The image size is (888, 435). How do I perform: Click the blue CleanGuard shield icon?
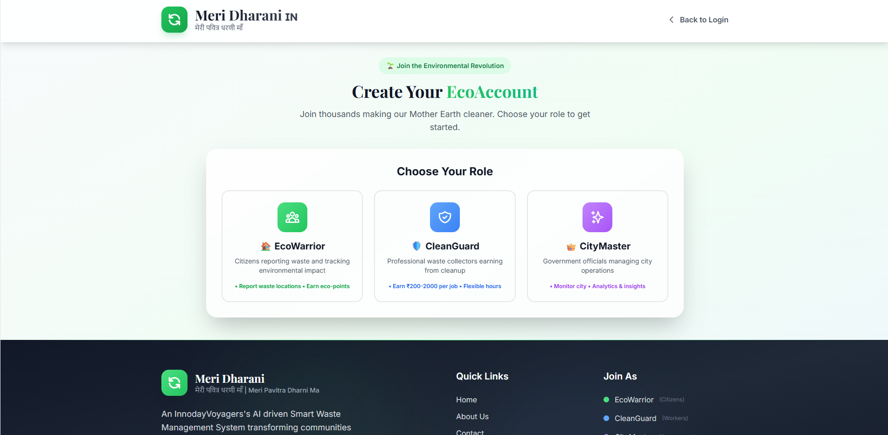(445, 217)
